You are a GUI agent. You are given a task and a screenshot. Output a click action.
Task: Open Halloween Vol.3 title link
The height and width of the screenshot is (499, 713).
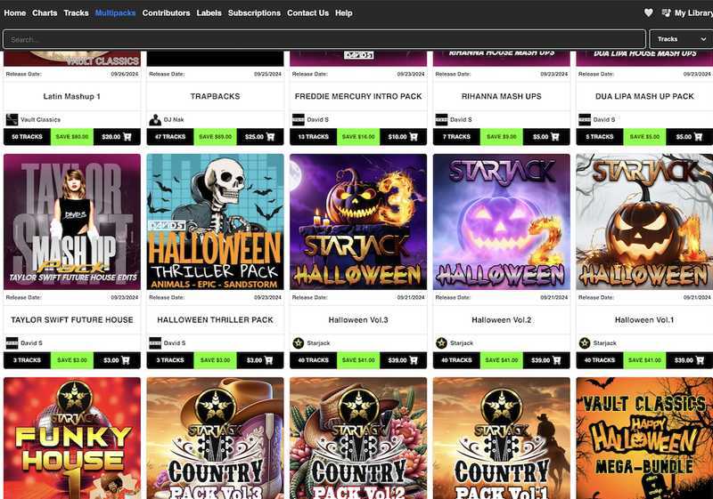(358, 320)
